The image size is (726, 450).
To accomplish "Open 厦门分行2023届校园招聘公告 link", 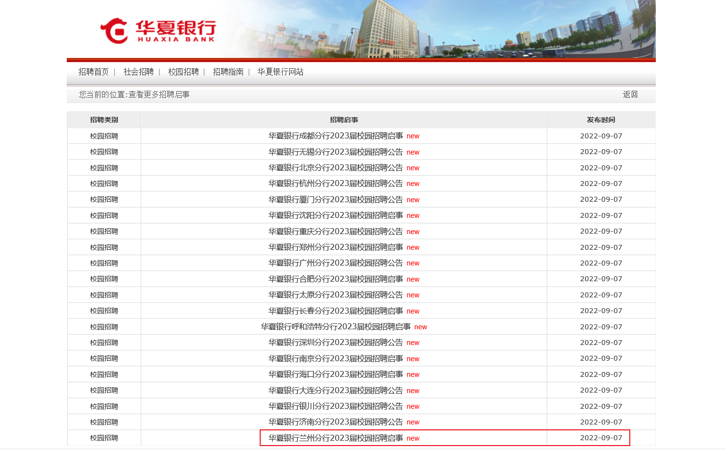I will coord(335,200).
